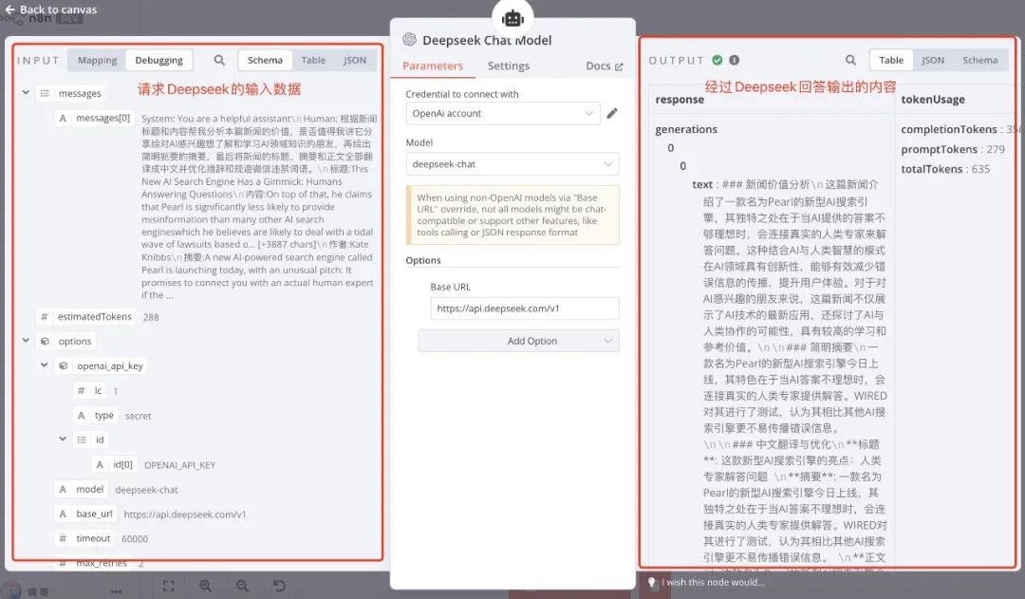The width and height of the screenshot is (1025, 599).
Task: Switch input panel to Debugging mode
Action: 158,60
